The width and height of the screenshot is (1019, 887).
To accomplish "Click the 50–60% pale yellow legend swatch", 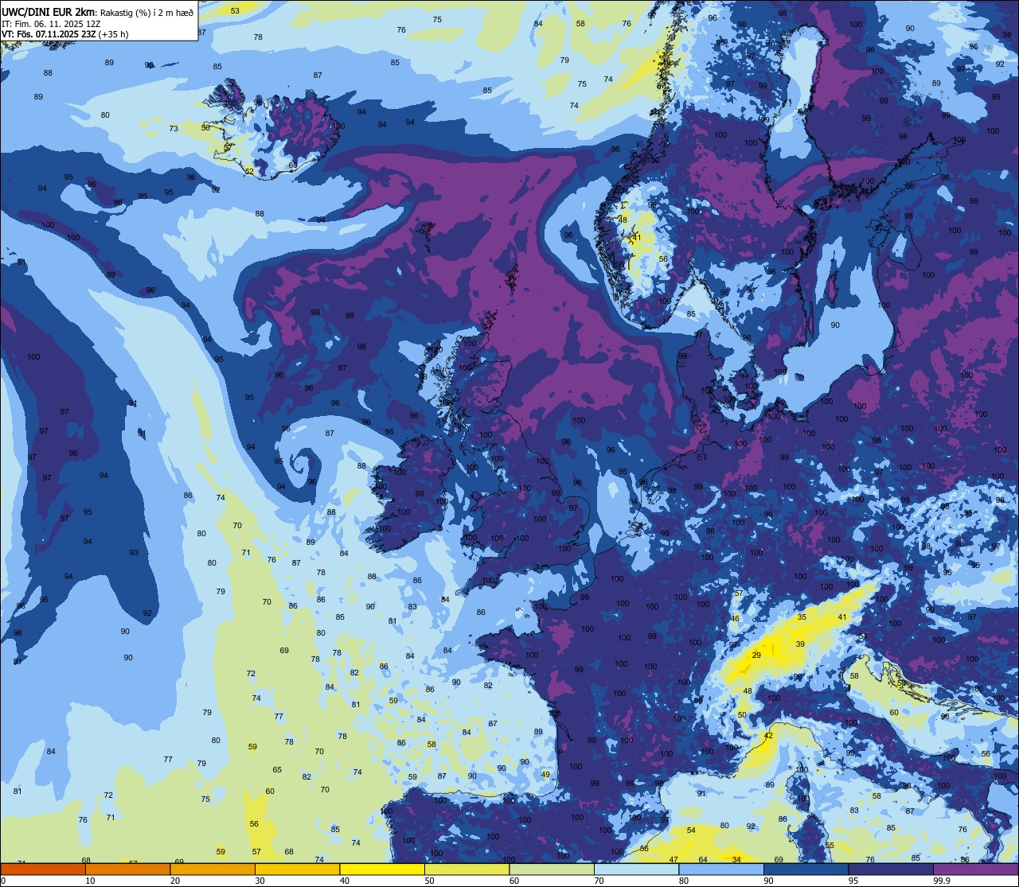I will [467, 869].
